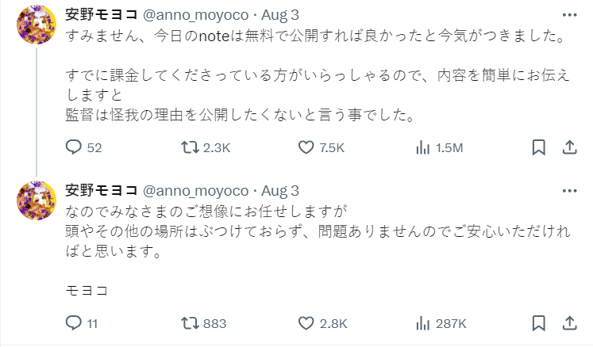Like the second tweet with 2.8K likes
593x347 pixels.
[307, 323]
